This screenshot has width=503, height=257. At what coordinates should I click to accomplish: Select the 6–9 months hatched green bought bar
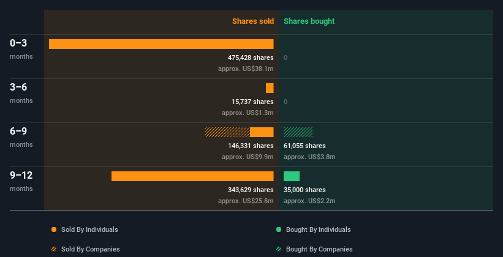298,132
